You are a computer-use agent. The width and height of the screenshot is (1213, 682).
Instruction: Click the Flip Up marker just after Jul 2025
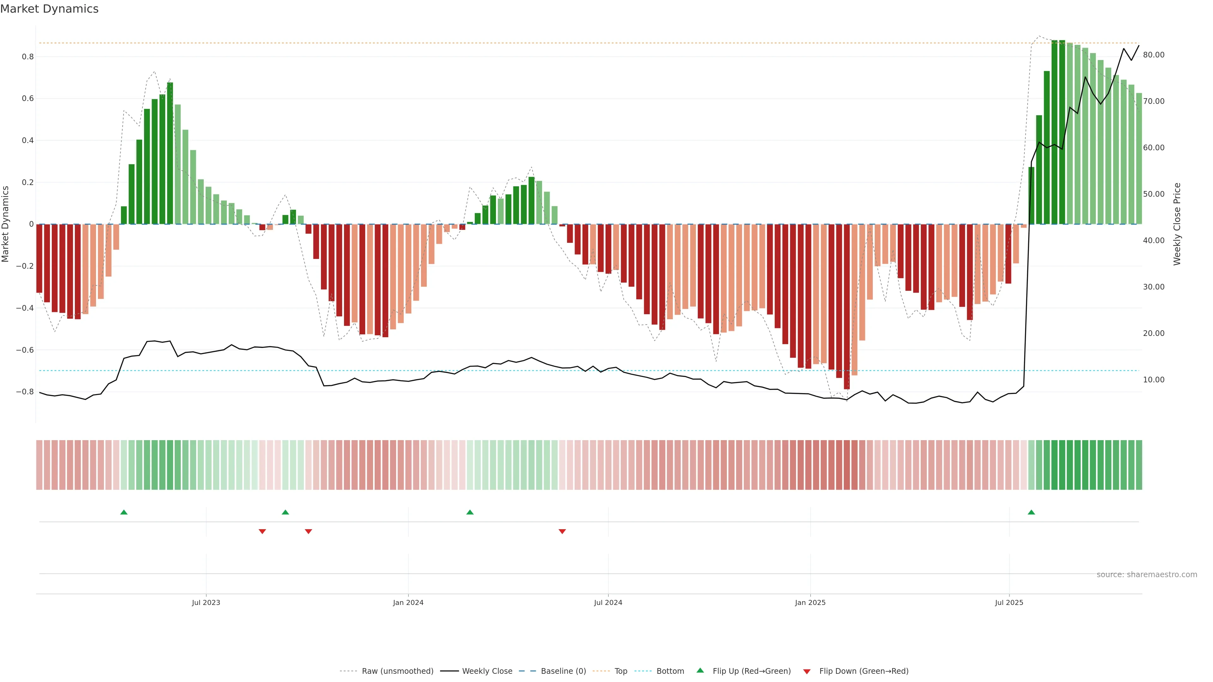[x=1031, y=512]
